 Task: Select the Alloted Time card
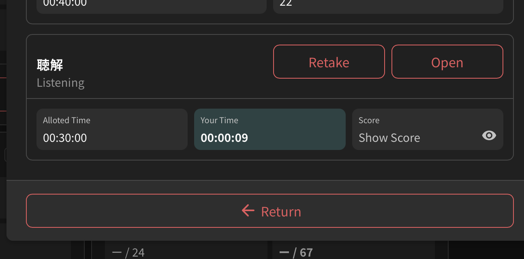112,129
